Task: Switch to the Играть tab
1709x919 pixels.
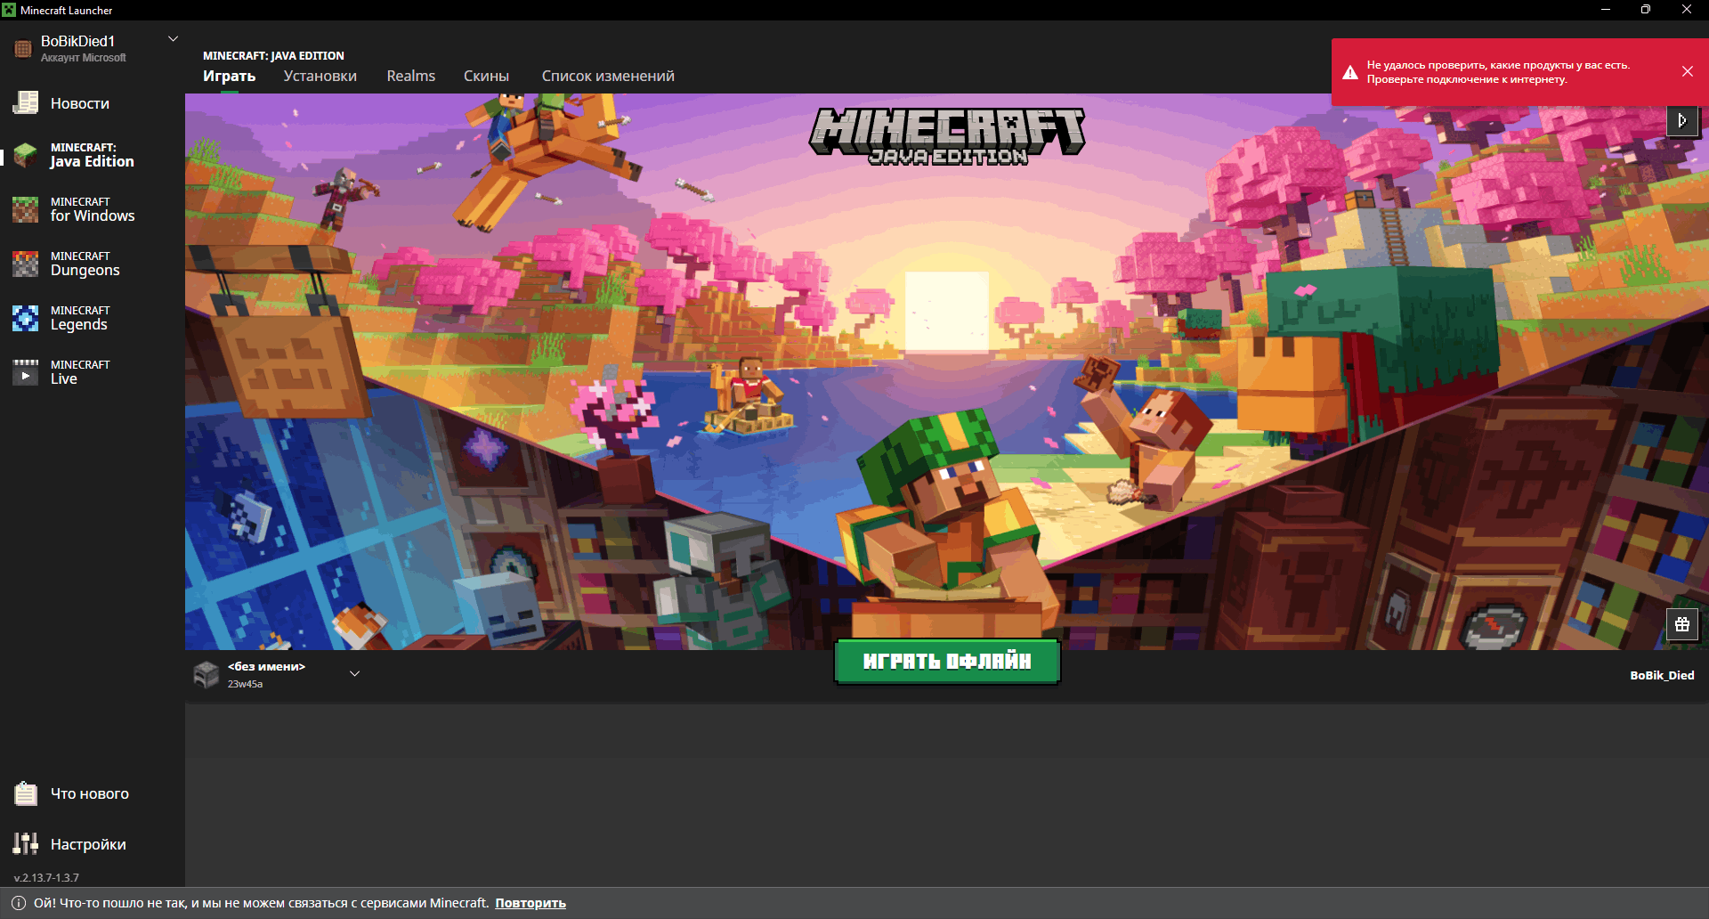Action: [229, 76]
